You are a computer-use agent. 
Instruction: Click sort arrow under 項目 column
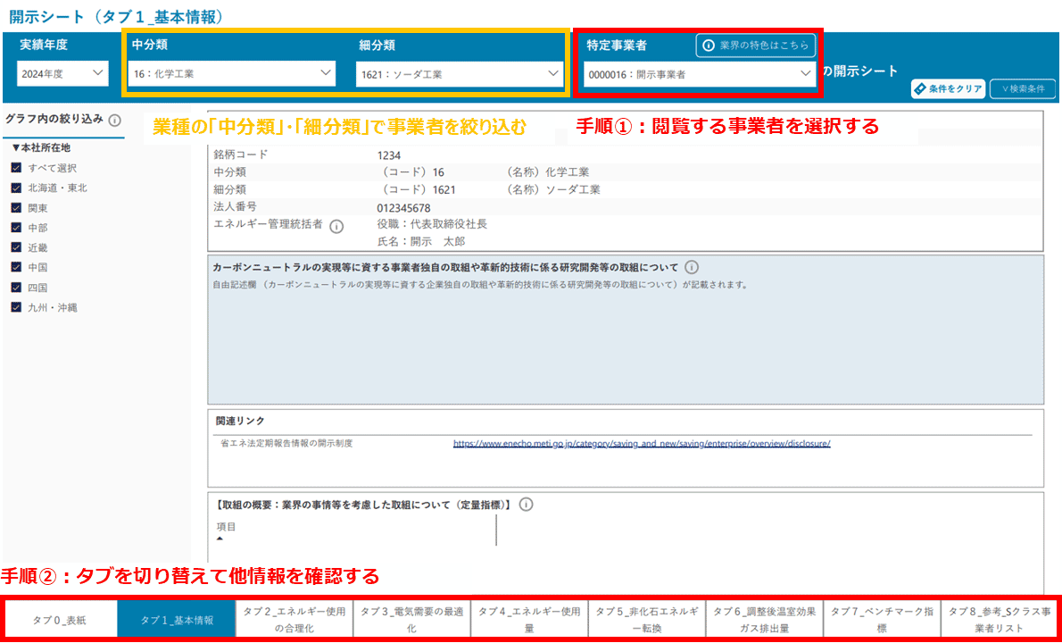click(220, 539)
